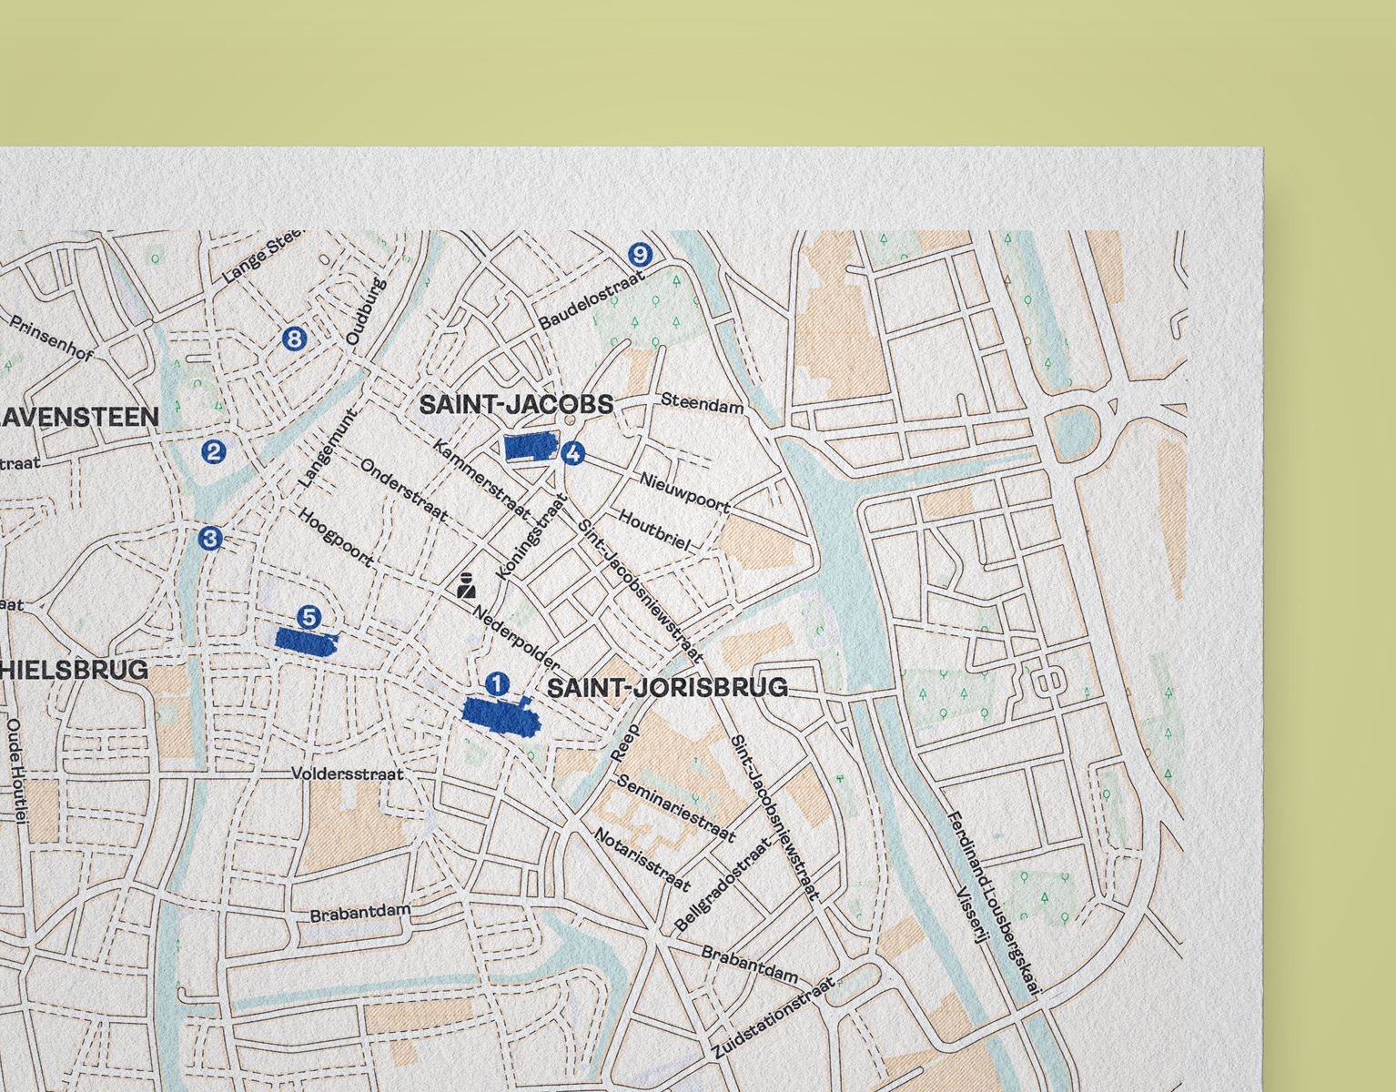
Task: Click marker 9 near Baudelostraat
Action: point(640,254)
